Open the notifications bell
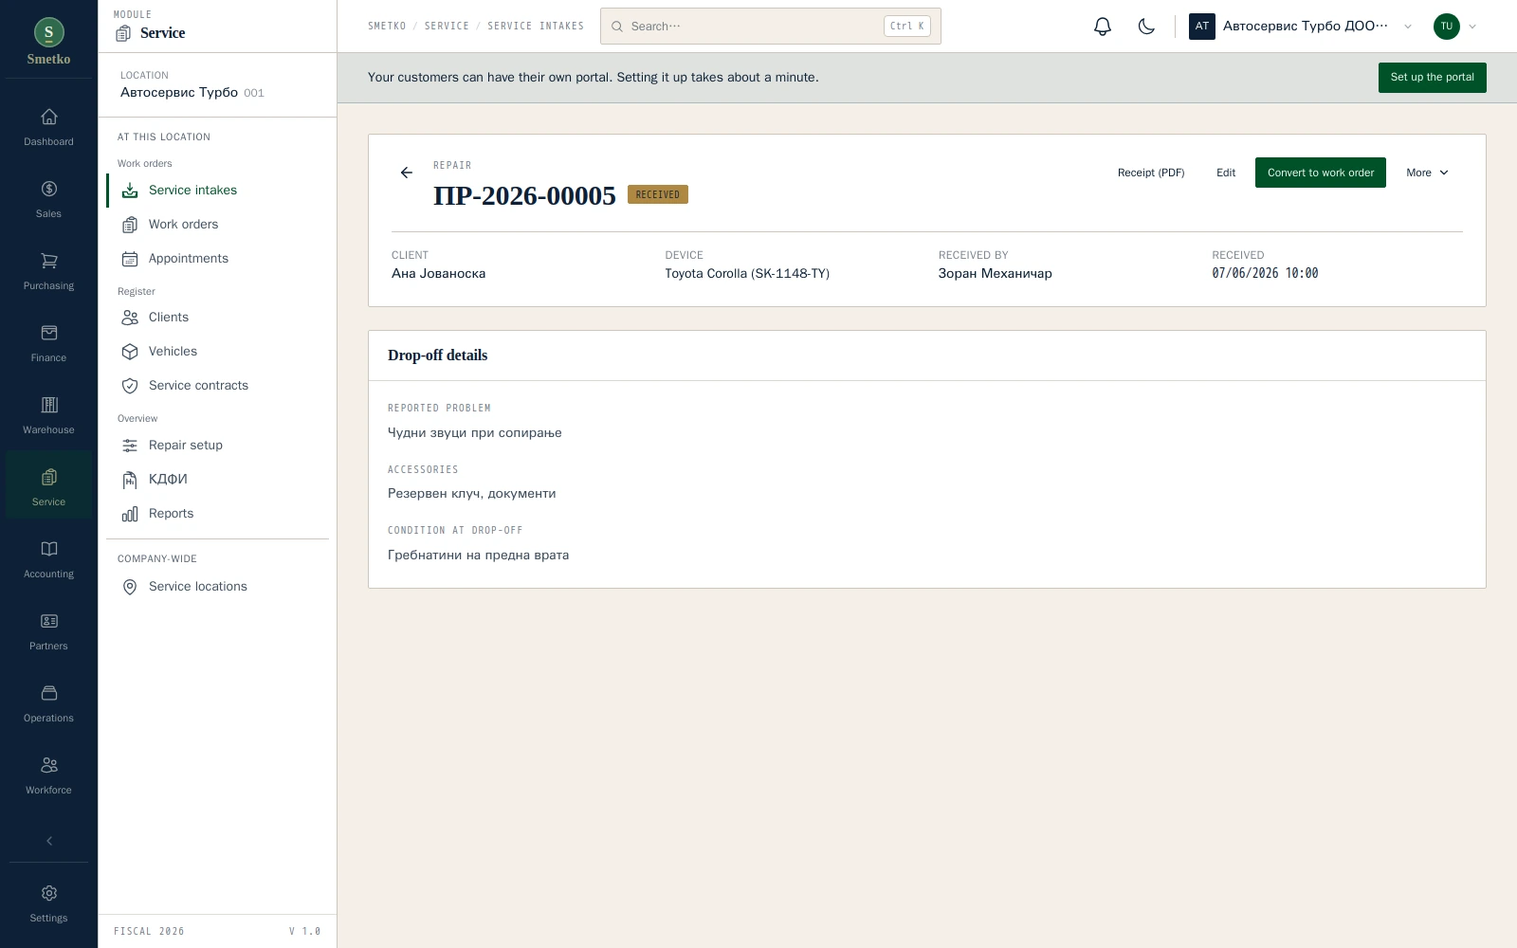 [x=1102, y=27]
